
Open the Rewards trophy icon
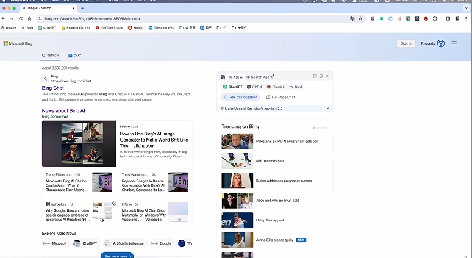[441, 43]
